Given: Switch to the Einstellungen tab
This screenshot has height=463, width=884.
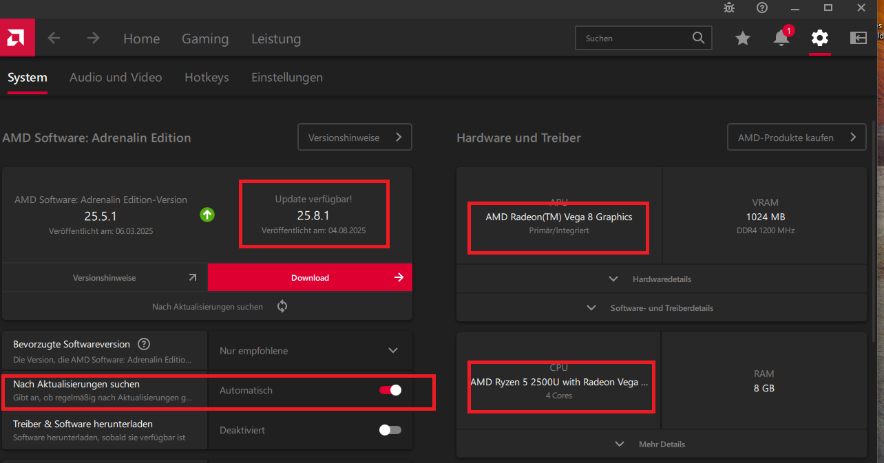Looking at the screenshot, I should (x=287, y=78).
